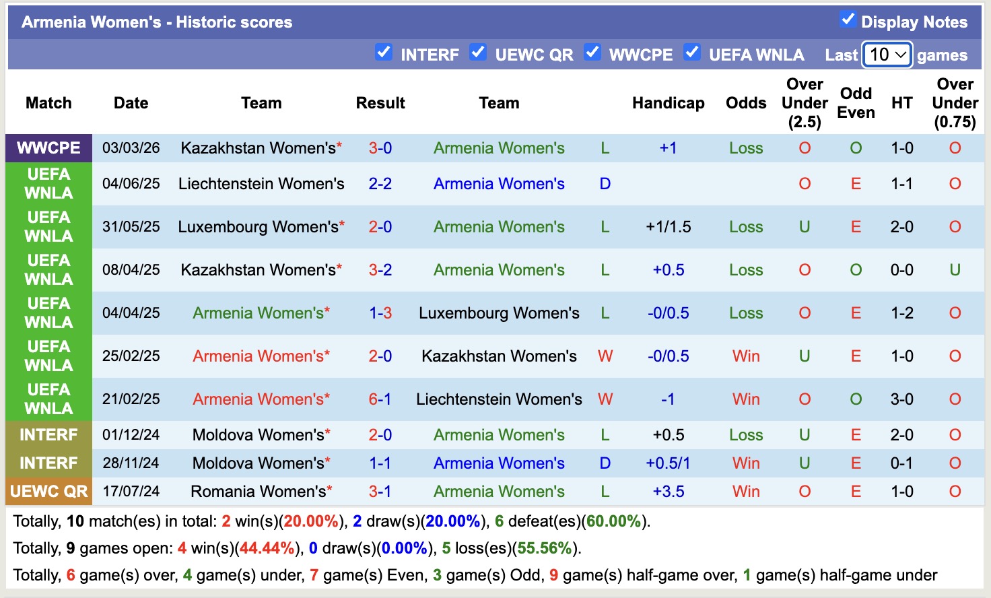This screenshot has height=598, width=991.
Task: Click the UEWC QR competition badge
Action: (48, 492)
